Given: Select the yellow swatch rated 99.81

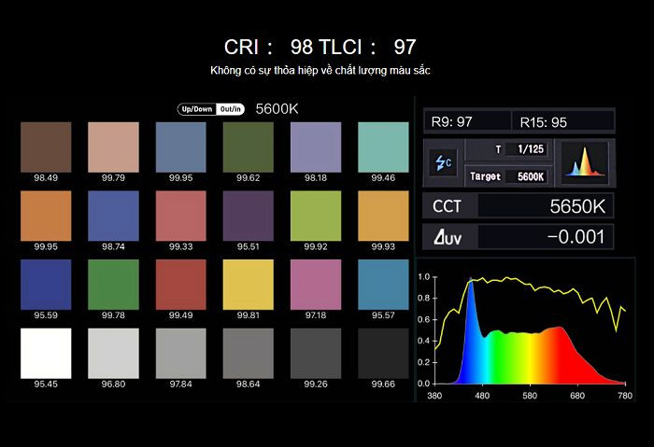Looking at the screenshot, I should 248,284.
